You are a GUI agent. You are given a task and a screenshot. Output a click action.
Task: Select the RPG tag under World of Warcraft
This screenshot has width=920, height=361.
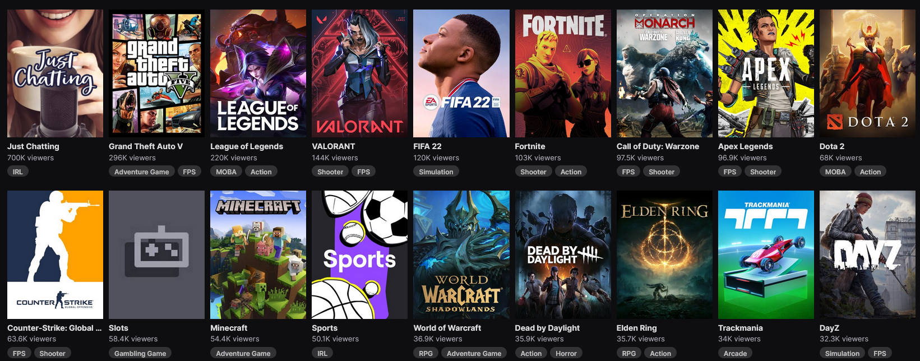pos(426,354)
